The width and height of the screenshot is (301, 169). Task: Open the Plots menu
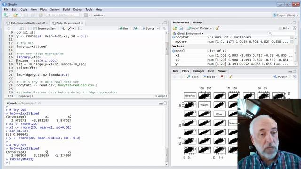(x=43, y=9)
